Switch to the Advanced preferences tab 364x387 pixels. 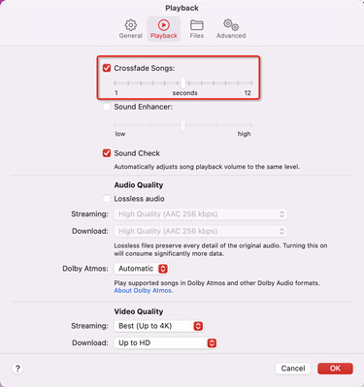pos(231,29)
